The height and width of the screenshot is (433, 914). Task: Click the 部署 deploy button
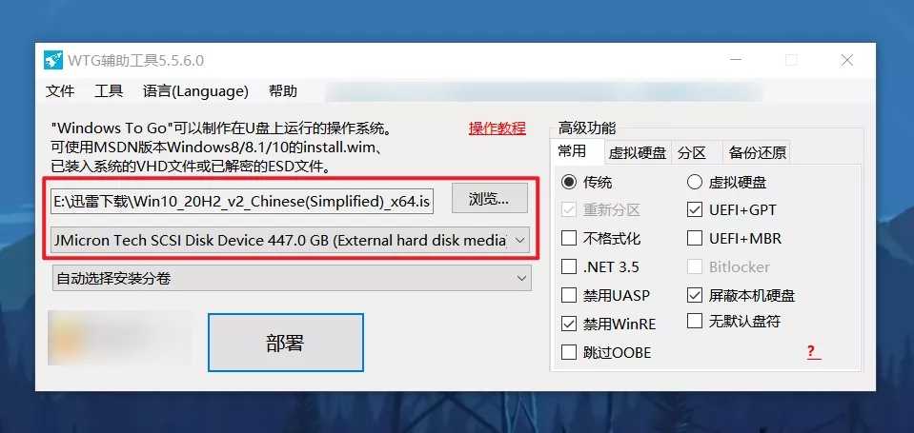pos(286,343)
